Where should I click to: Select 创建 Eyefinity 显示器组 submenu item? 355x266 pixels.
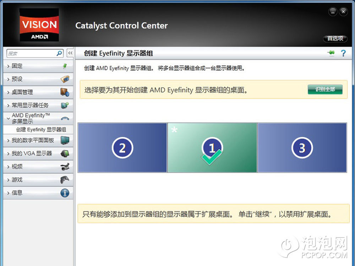coord(38,129)
